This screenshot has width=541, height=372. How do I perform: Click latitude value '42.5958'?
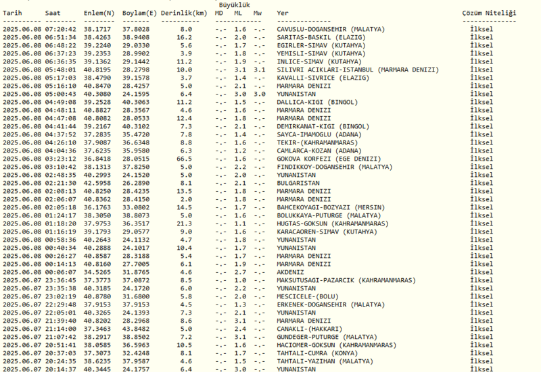pyautogui.click(x=97, y=183)
